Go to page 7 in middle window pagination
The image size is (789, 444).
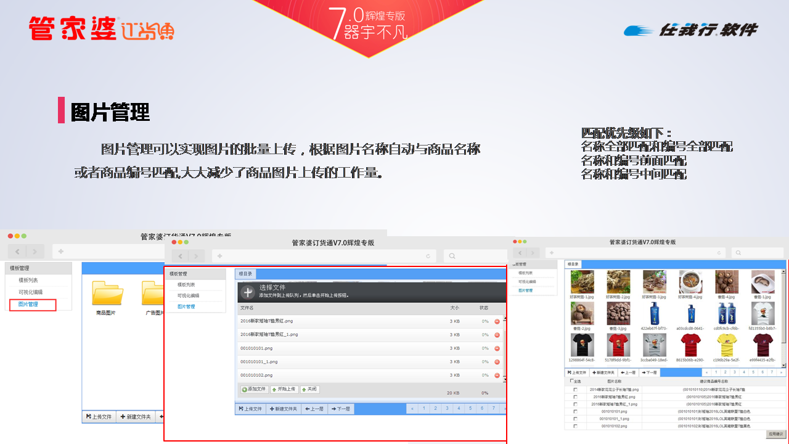coord(493,408)
